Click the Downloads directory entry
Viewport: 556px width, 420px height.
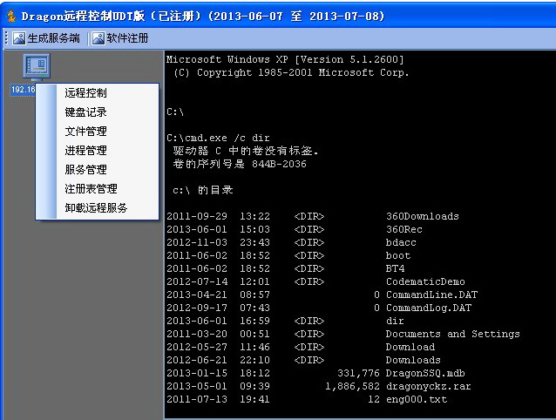(413, 361)
